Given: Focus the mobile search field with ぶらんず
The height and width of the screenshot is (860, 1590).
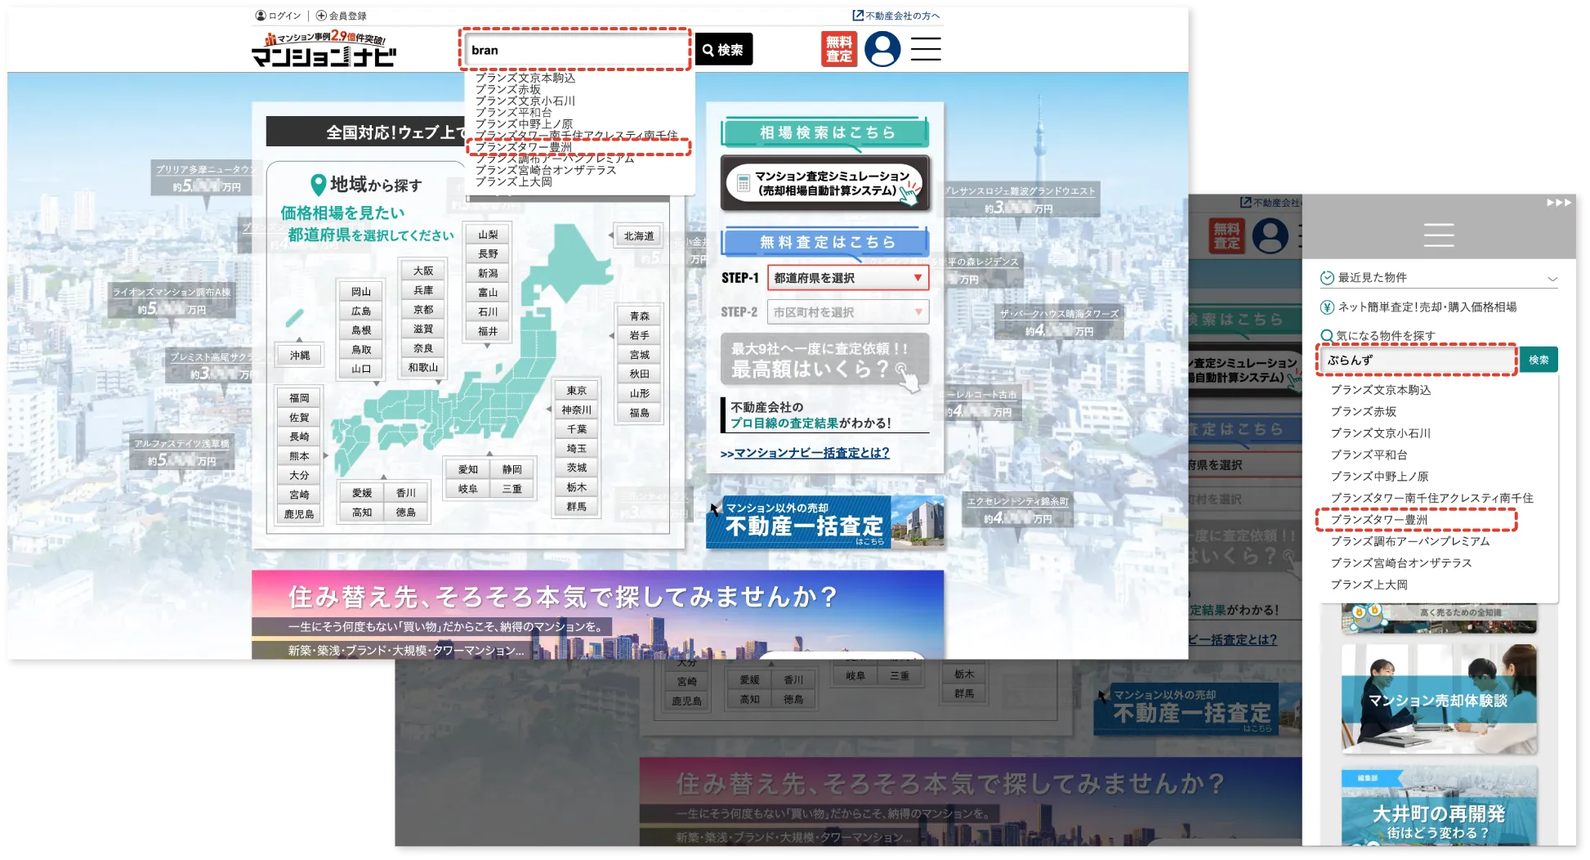Looking at the screenshot, I should 1417,360.
